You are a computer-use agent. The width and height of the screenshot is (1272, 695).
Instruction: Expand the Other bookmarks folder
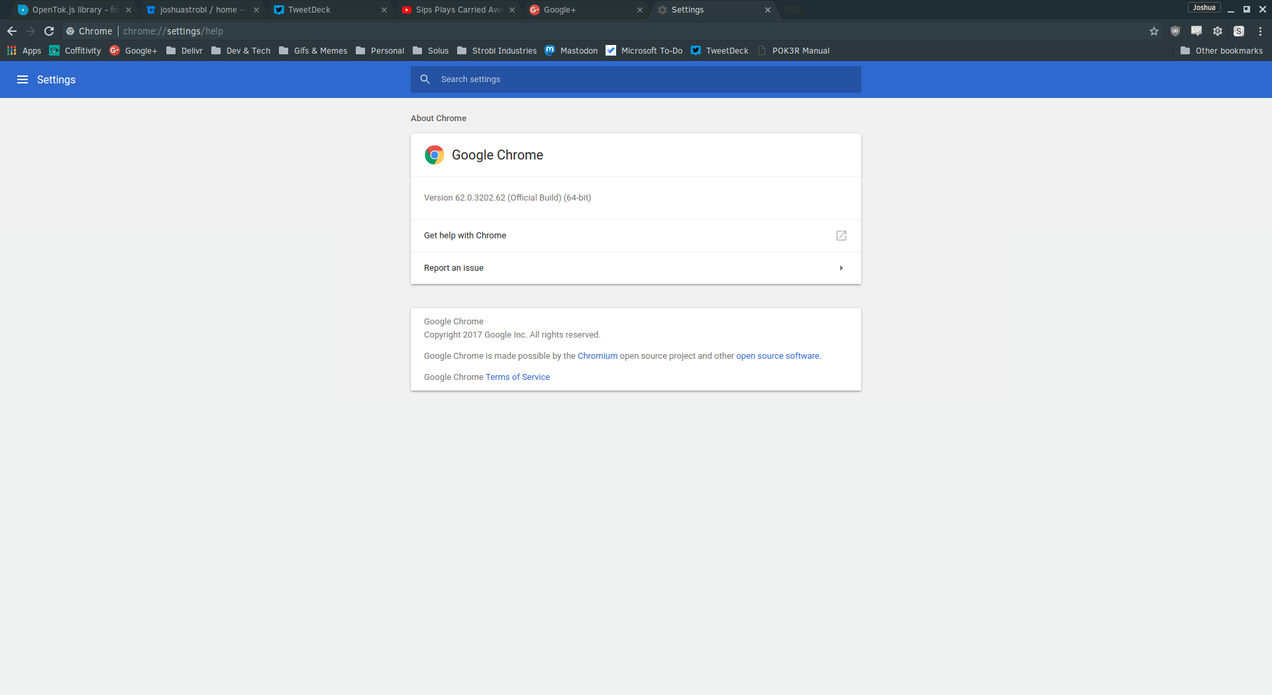click(1222, 51)
